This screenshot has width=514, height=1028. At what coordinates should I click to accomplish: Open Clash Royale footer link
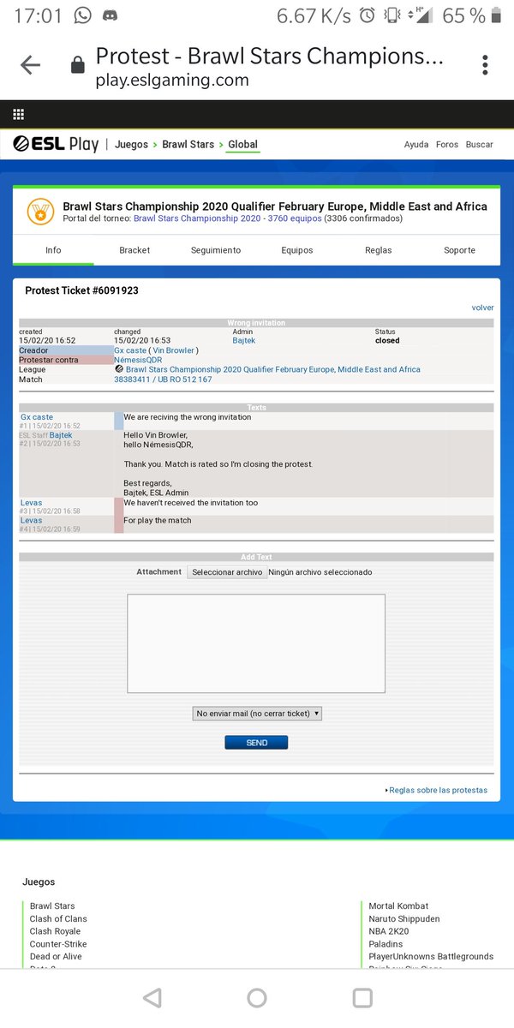click(x=55, y=931)
